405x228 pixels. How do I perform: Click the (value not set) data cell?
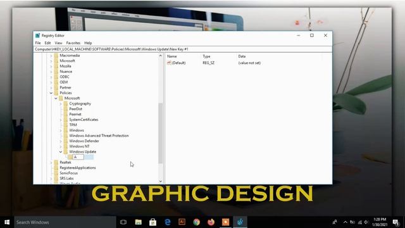[x=249, y=63]
